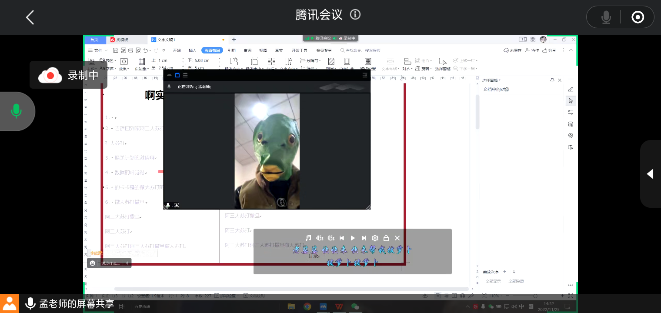Open the meeting info icon beside 腾讯会议
The image size is (661, 313).
click(355, 15)
